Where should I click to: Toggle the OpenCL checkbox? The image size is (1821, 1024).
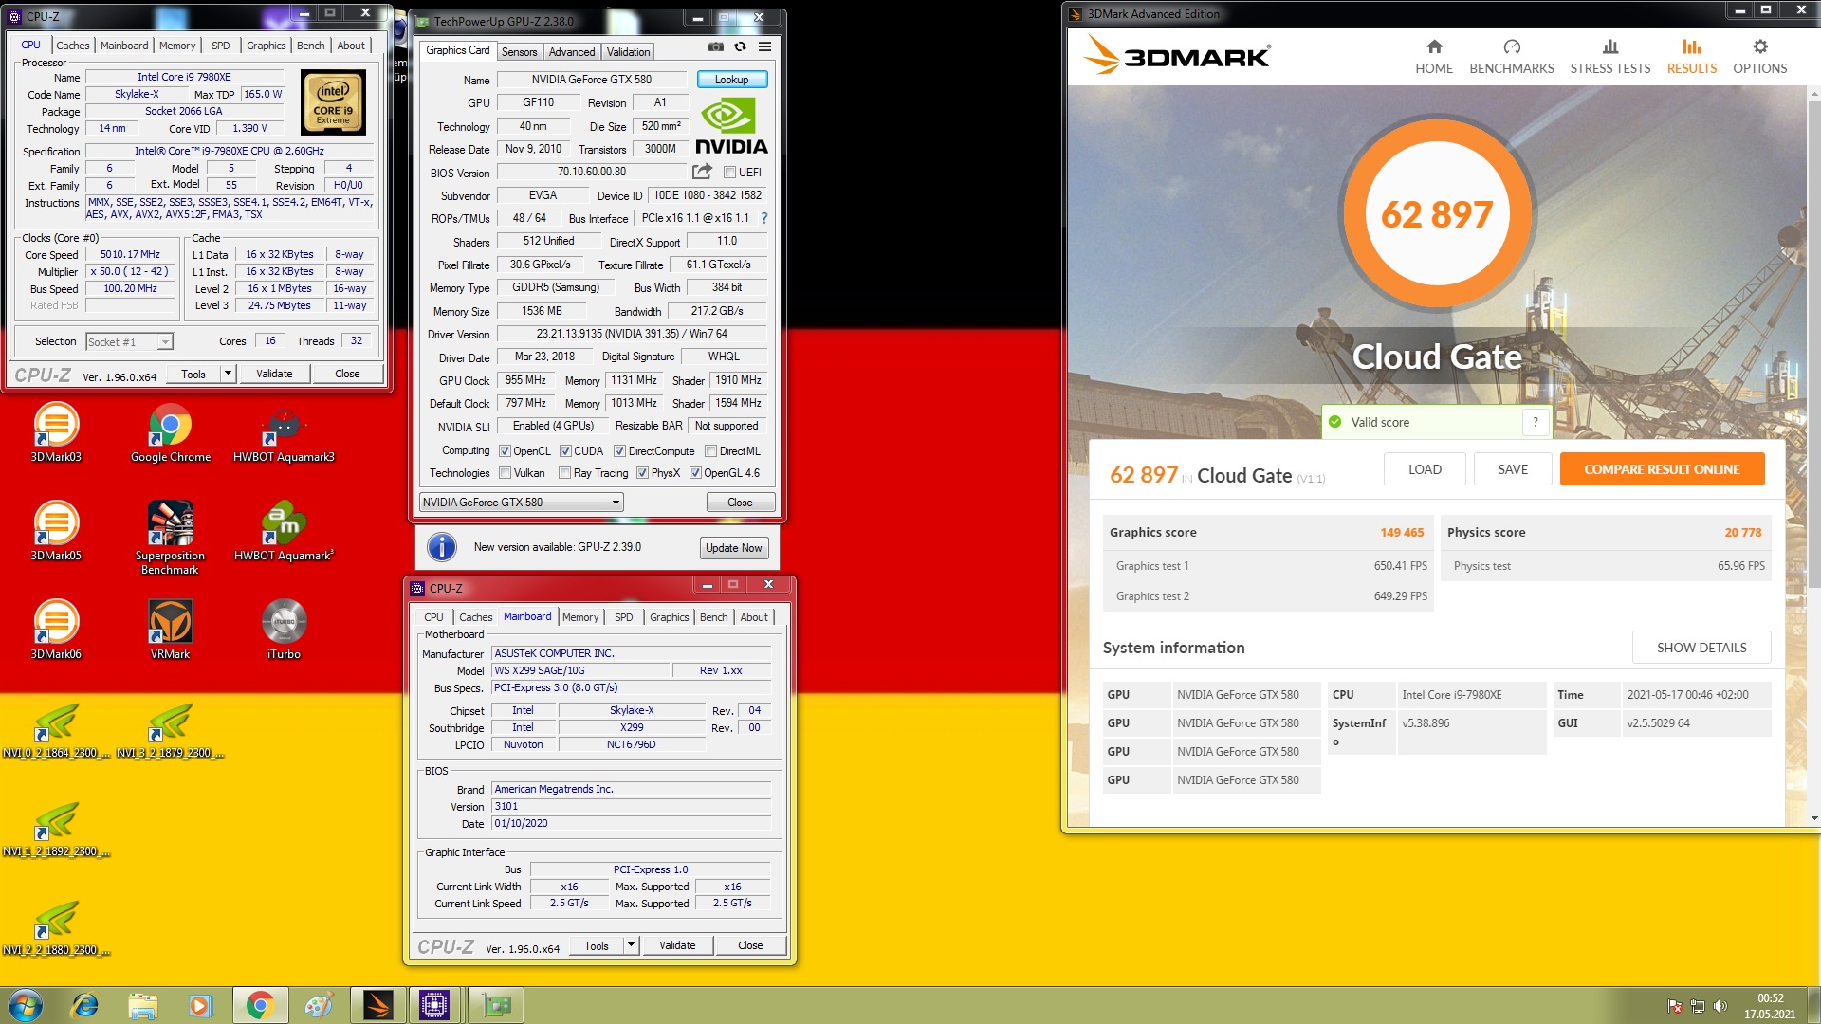(505, 451)
